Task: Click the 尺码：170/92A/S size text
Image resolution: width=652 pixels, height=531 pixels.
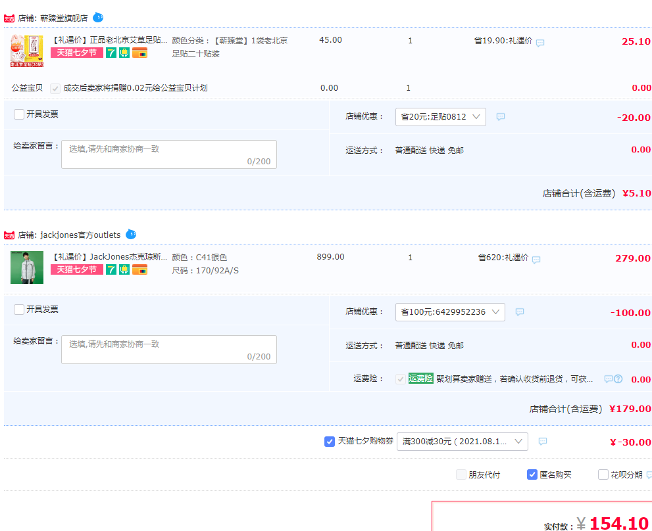Action: click(205, 271)
